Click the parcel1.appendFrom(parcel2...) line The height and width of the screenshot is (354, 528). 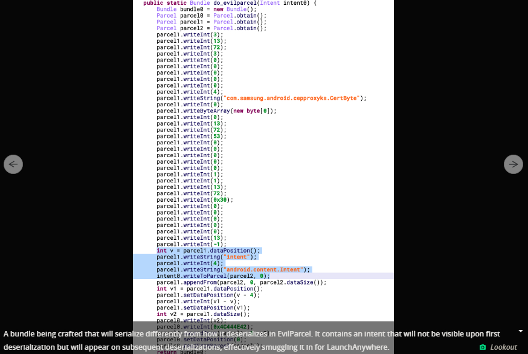tap(242, 282)
